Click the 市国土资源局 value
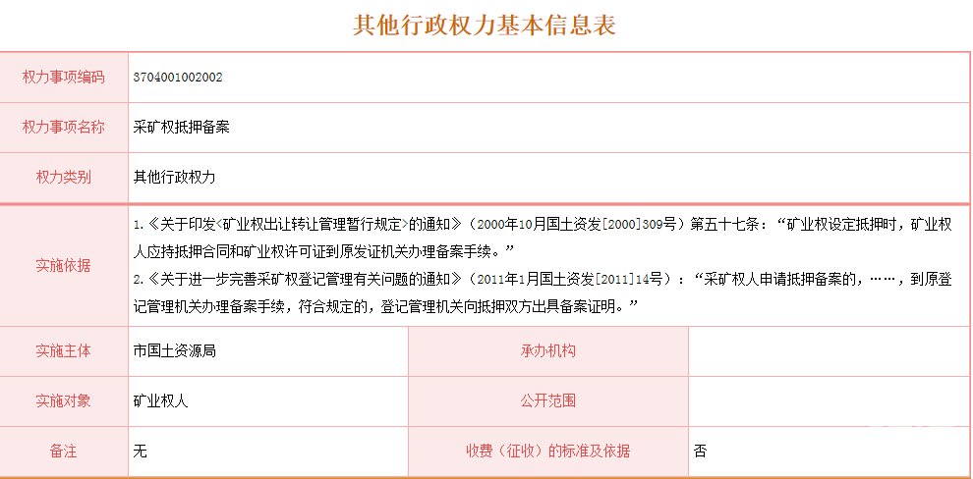Viewport: 973px width, 479px height. pos(174,350)
